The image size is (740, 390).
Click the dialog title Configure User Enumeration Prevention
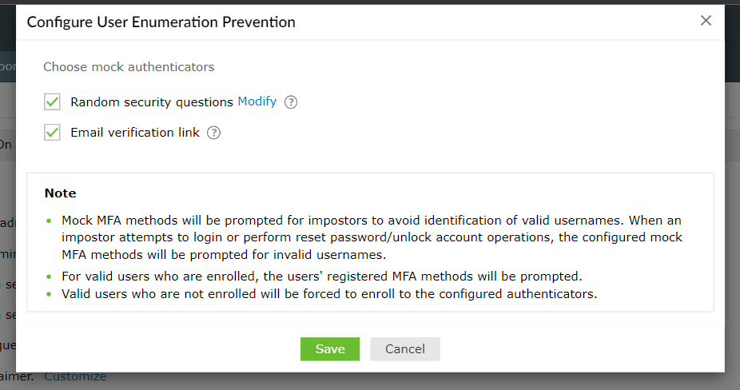161,22
